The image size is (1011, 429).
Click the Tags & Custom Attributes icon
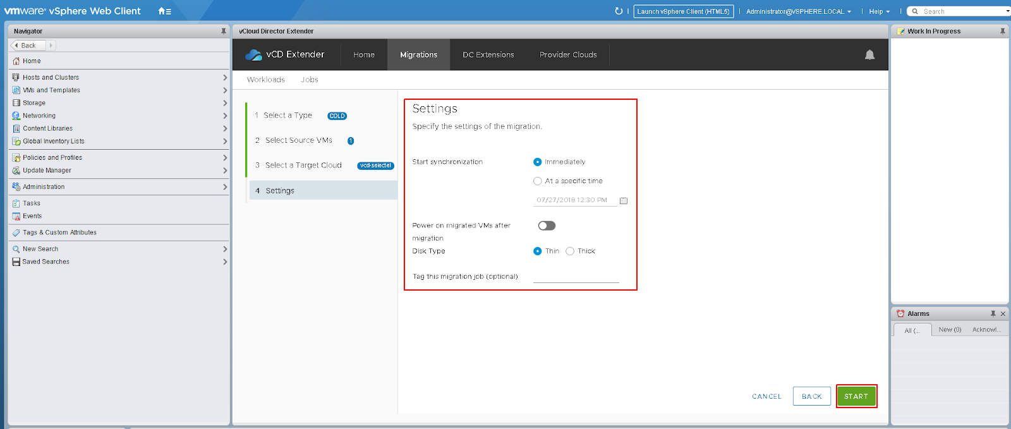click(16, 233)
